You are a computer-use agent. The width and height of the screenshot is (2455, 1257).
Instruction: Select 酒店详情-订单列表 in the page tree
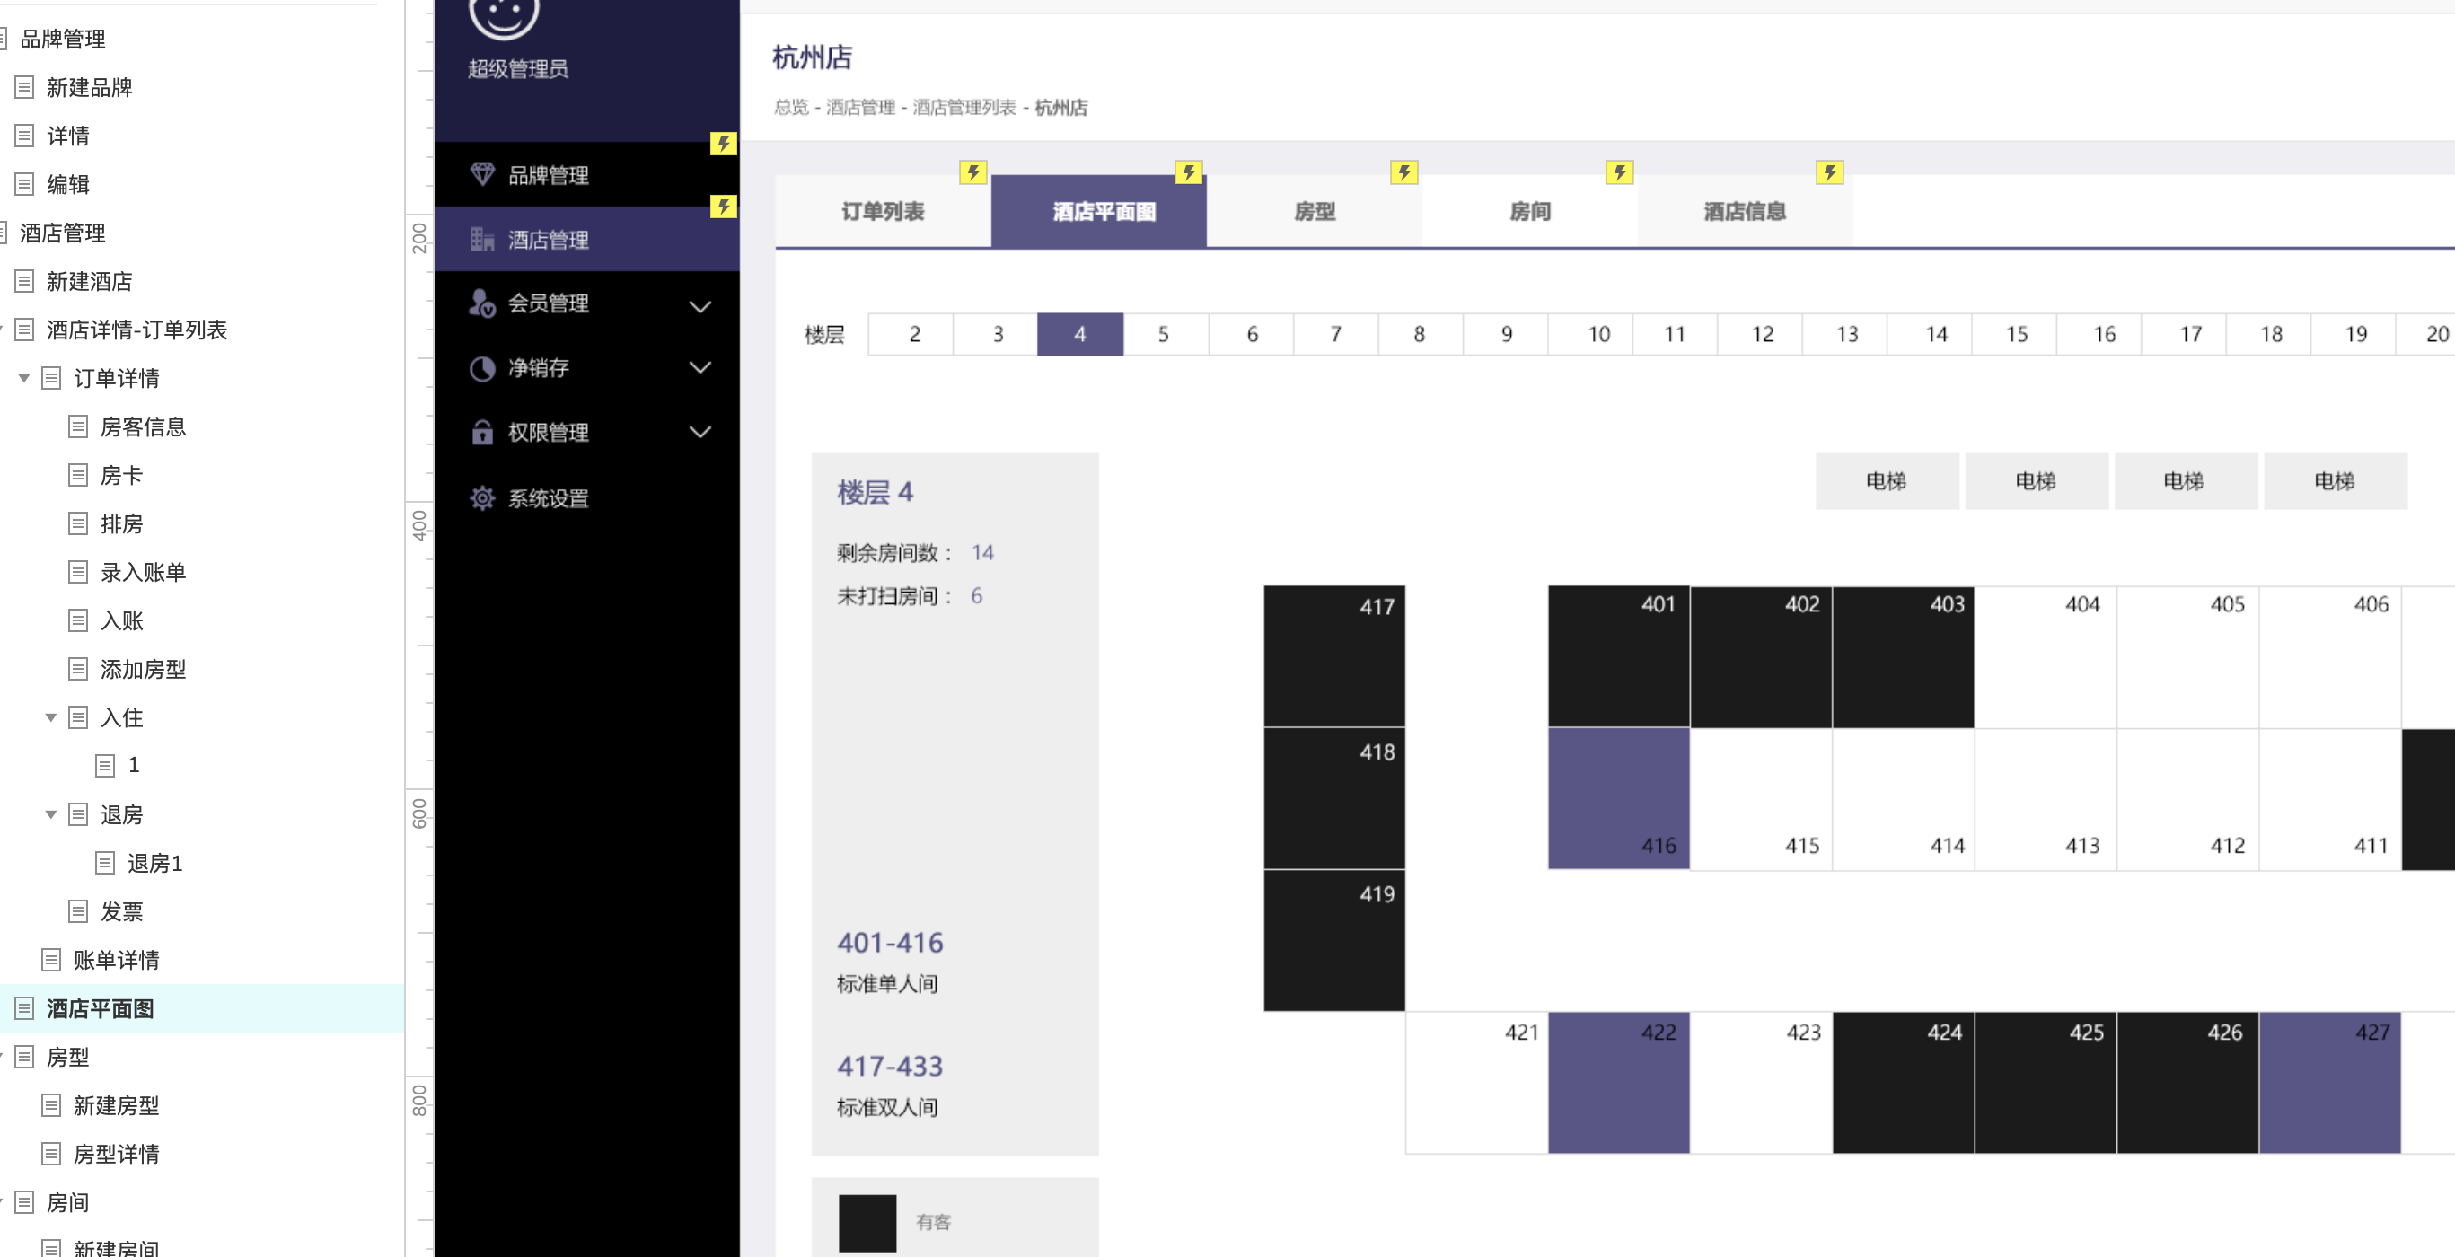[137, 330]
